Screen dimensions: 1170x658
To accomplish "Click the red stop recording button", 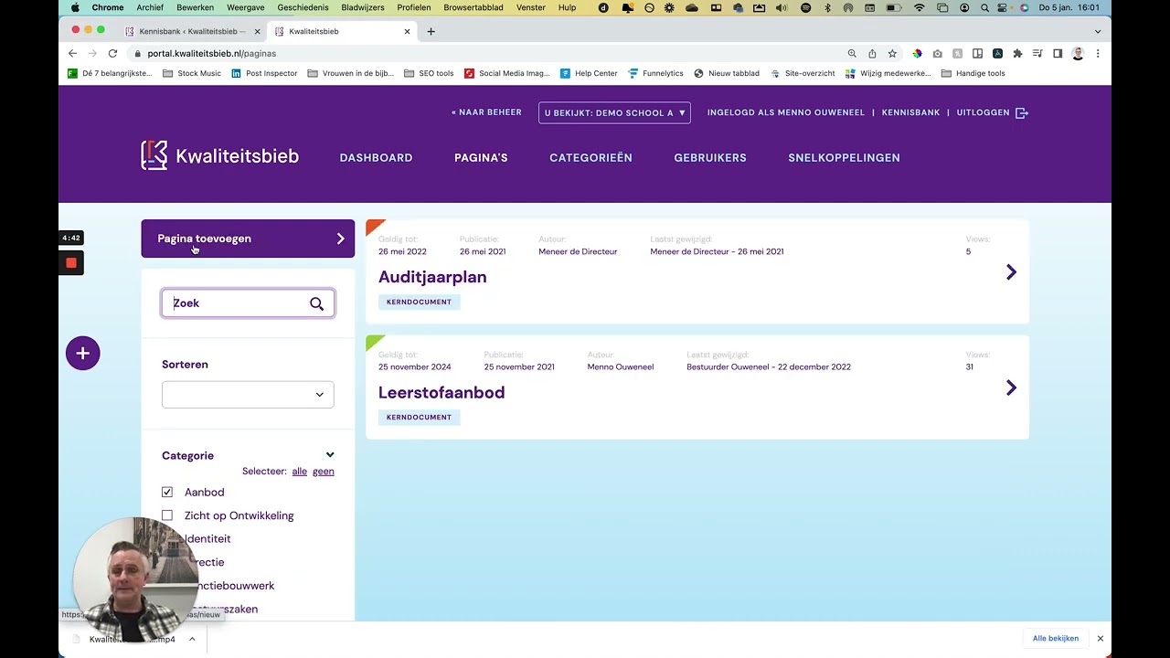I will coord(71,263).
